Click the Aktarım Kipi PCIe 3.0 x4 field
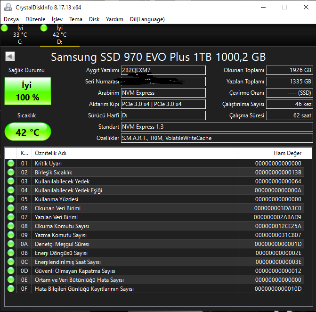Image resolution: width=316 pixels, height=312 pixels. [163, 104]
